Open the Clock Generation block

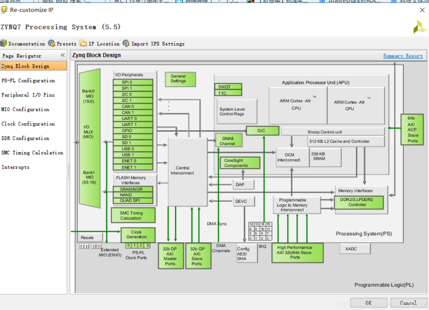(138, 235)
